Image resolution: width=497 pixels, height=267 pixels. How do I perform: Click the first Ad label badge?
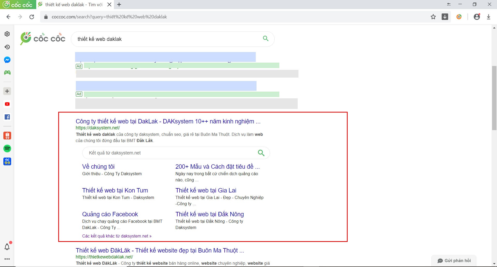79,66
